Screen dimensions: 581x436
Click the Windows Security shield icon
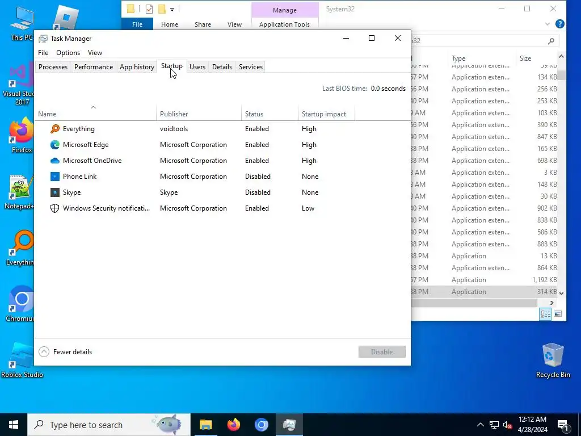[55, 208]
